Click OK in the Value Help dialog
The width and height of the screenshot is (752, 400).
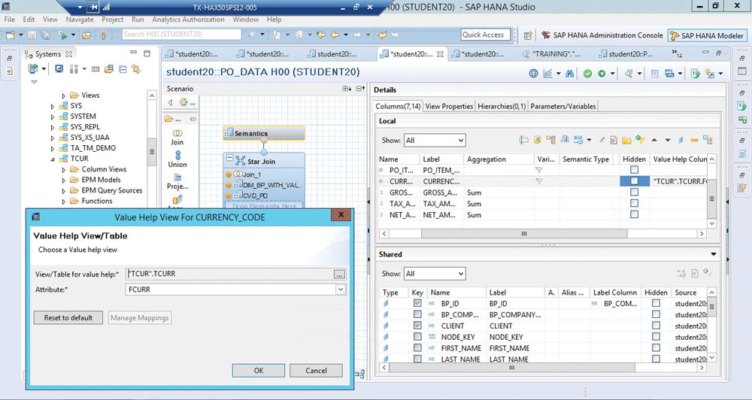click(x=259, y=370)
